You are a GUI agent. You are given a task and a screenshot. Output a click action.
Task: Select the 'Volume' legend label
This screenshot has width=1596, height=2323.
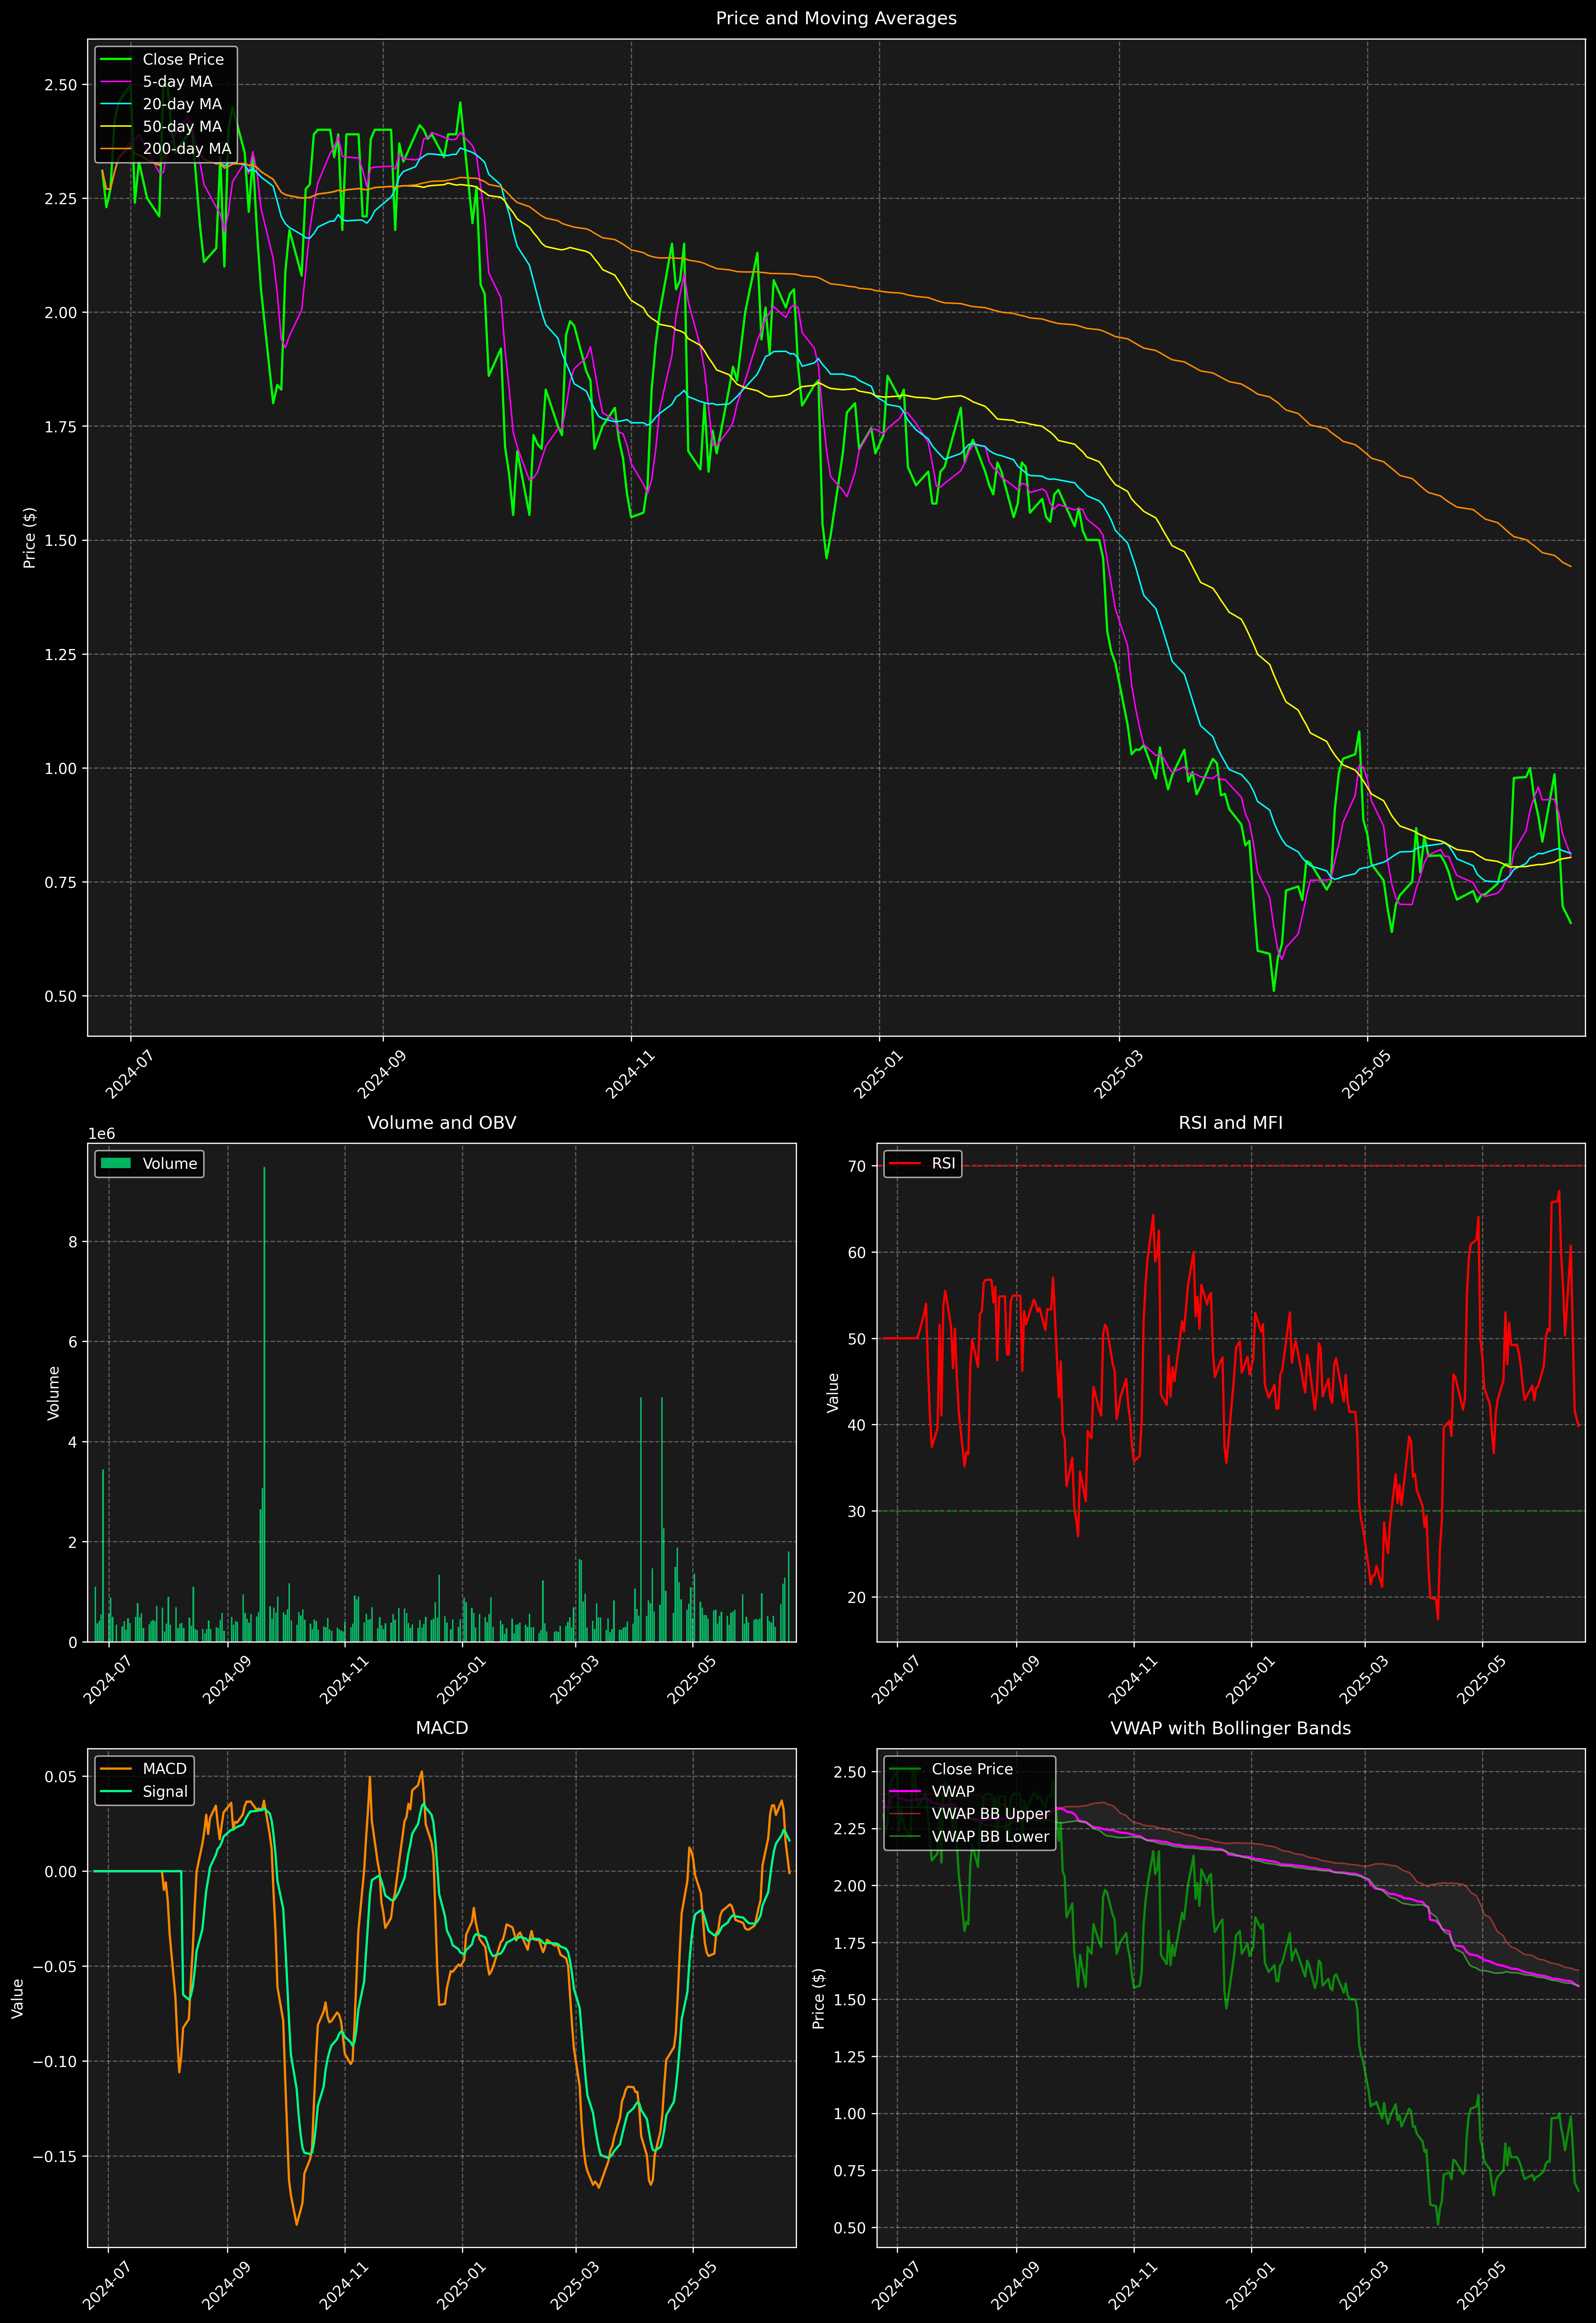170,1163
